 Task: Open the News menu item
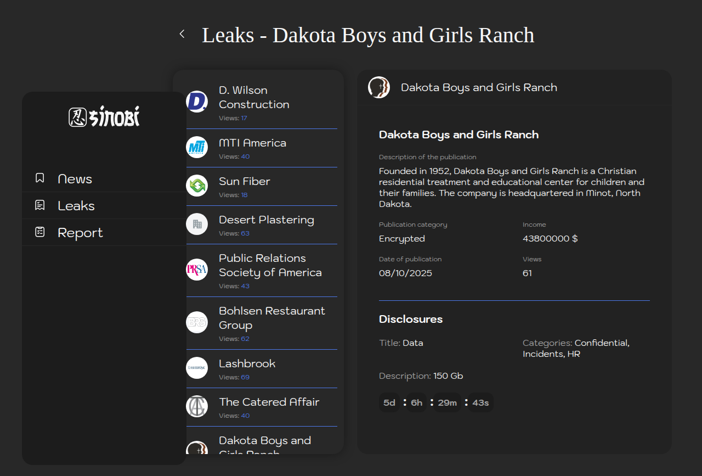click(x=75, y=179)
